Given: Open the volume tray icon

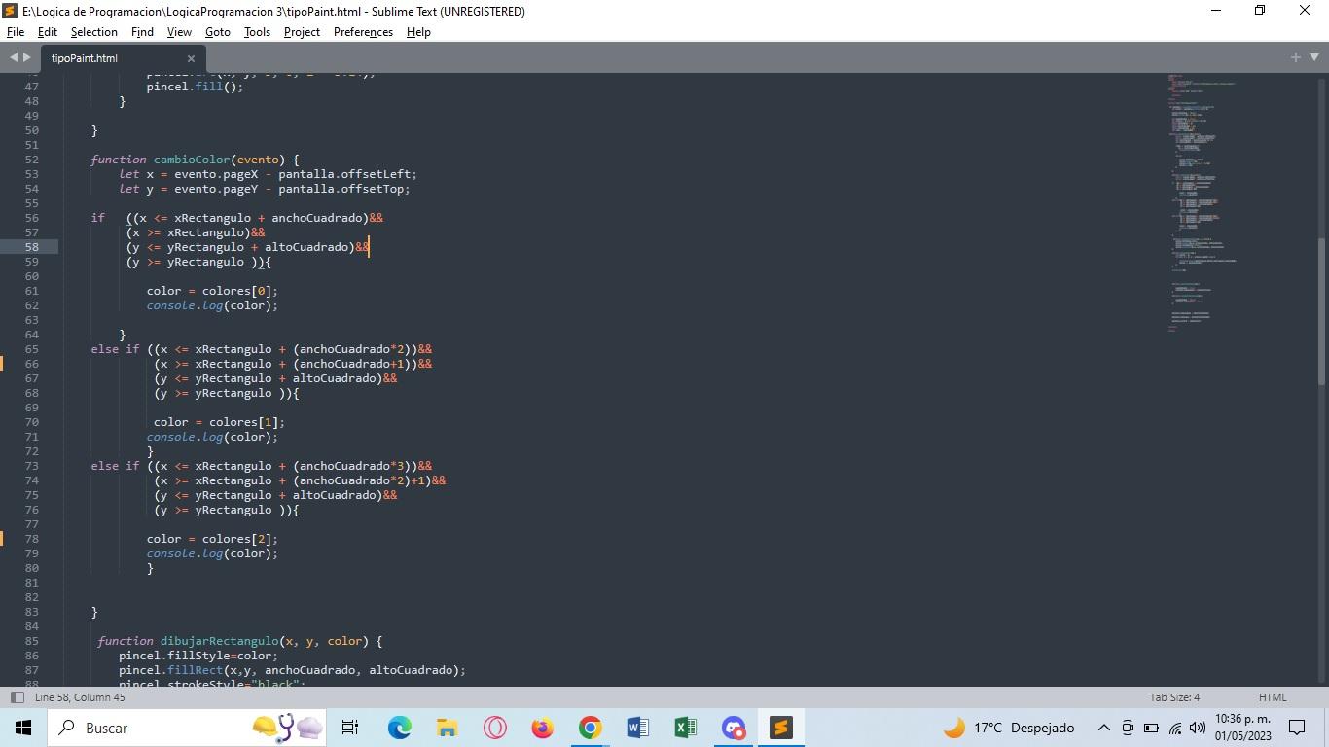Looking at the screenshot, I should point(1198,728).
